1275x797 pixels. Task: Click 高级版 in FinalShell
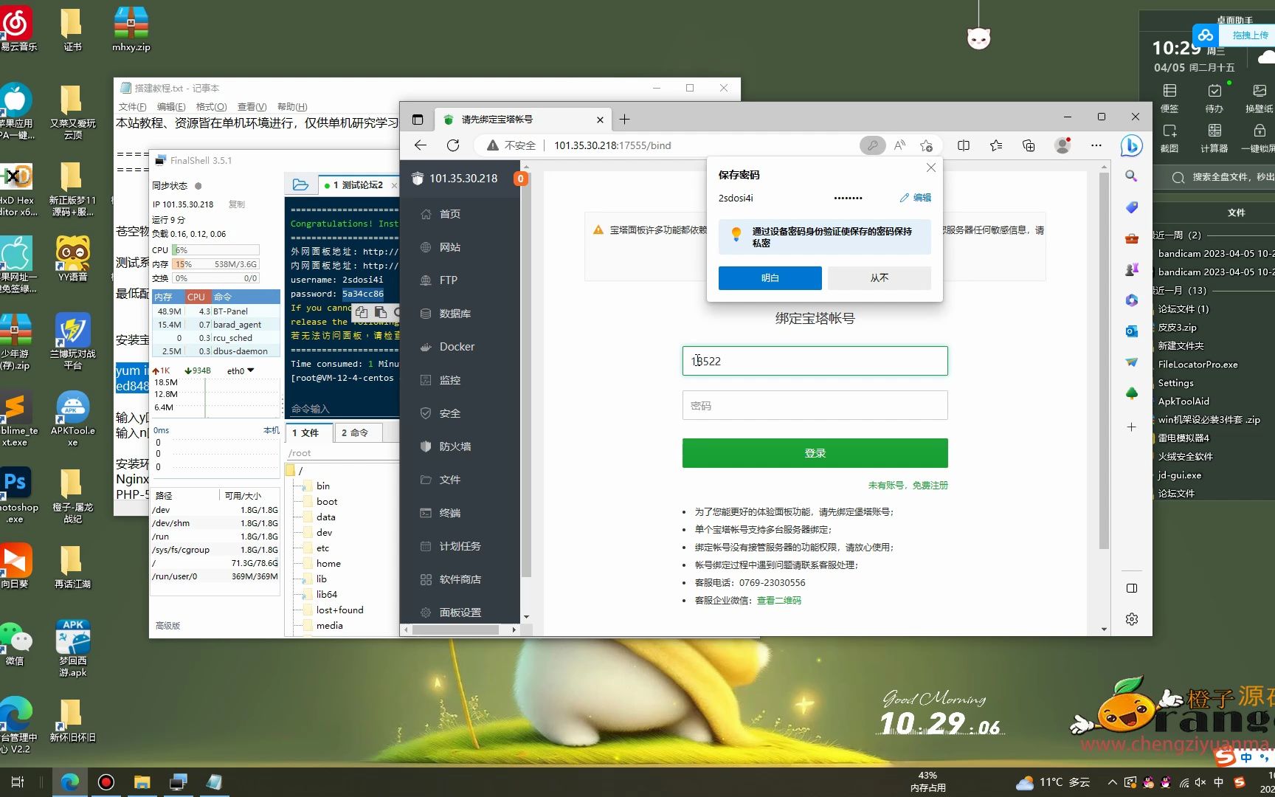[167, 625]
